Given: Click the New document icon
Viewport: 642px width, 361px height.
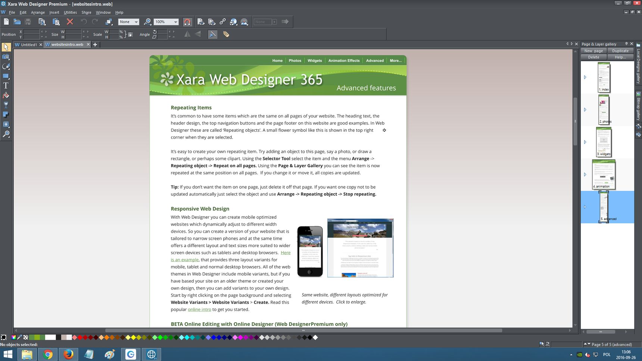Looking at the screenshot, I should click(6, 22).
